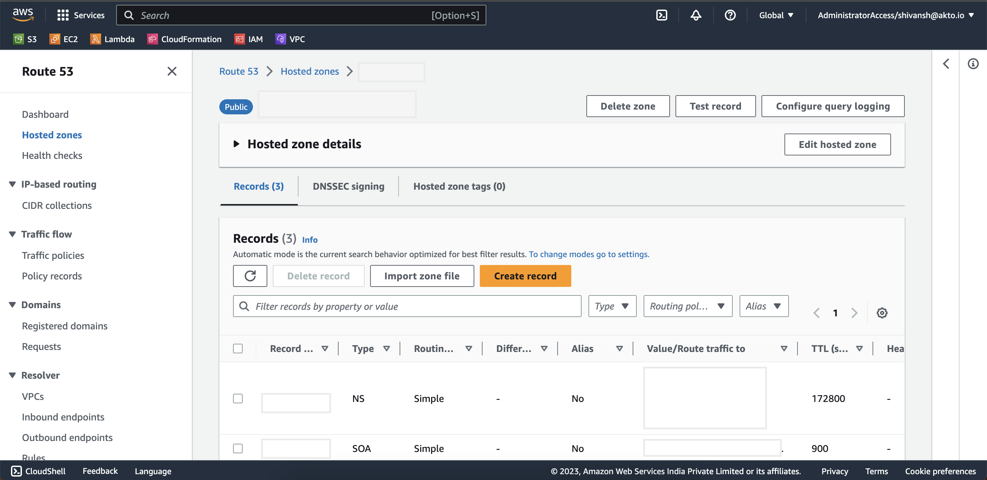Open the Services menu grid
This screenshot has width=987, height=480.
click(x=81, y=15)
